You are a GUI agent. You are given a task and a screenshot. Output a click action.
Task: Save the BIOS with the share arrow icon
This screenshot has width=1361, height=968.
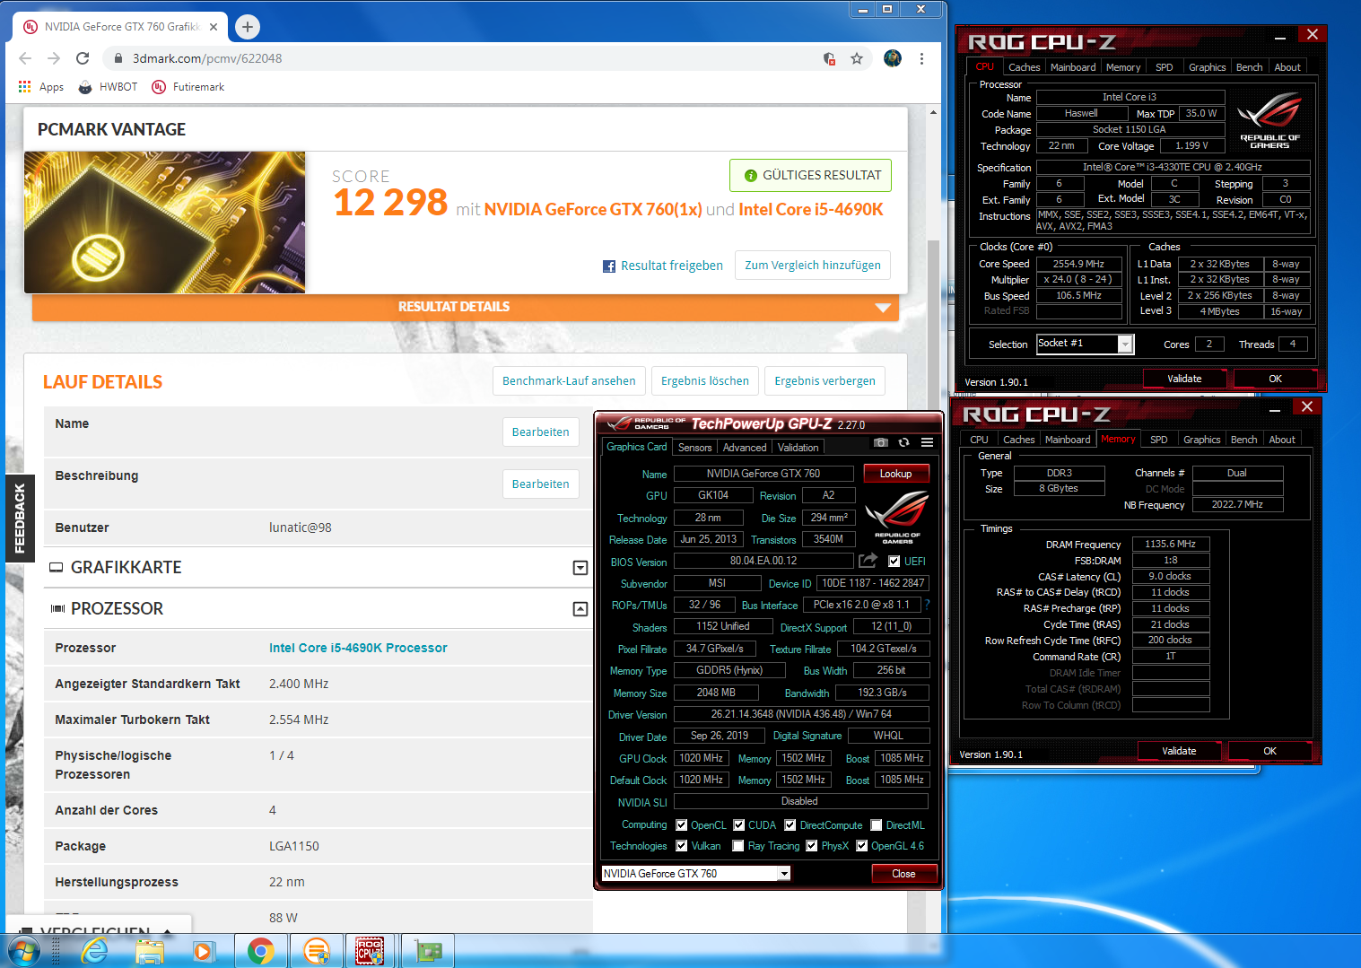pos(868,561)
